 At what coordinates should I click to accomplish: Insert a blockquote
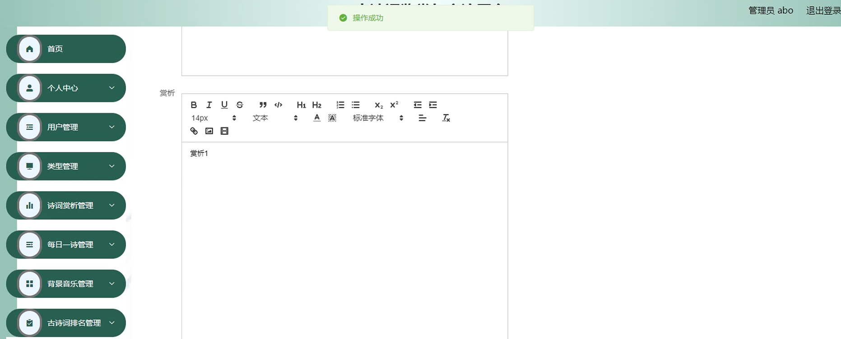(x=263, y=105)
